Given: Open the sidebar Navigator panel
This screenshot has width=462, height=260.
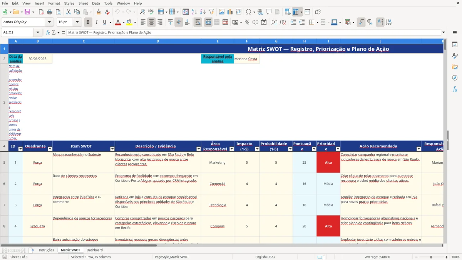Looking at the screenshot, I should point(455,78).
